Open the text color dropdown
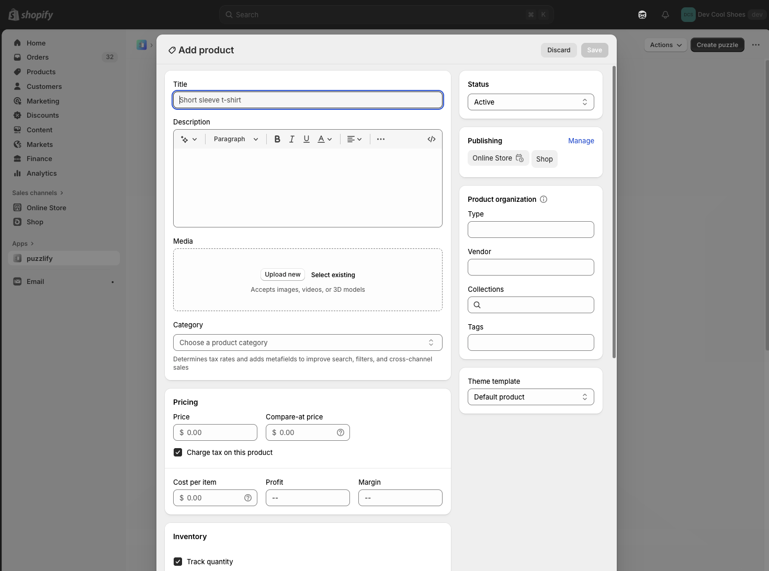 pos(325,139)
